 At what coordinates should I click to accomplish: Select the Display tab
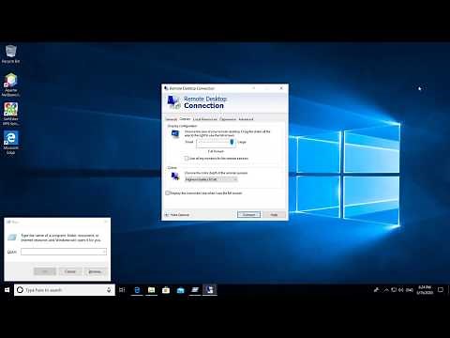click(x=185, y=119)
